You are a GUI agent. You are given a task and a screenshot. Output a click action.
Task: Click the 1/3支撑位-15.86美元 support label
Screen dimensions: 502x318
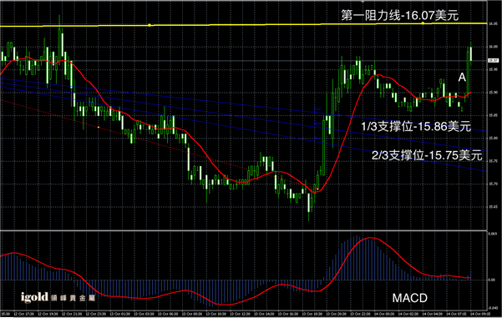click(x=416, y=126)
